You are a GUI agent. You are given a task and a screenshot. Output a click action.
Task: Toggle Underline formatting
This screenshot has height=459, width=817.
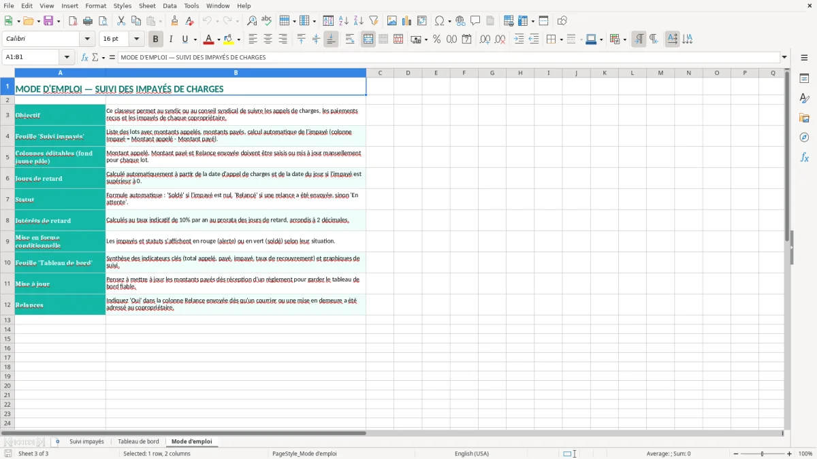185,39
